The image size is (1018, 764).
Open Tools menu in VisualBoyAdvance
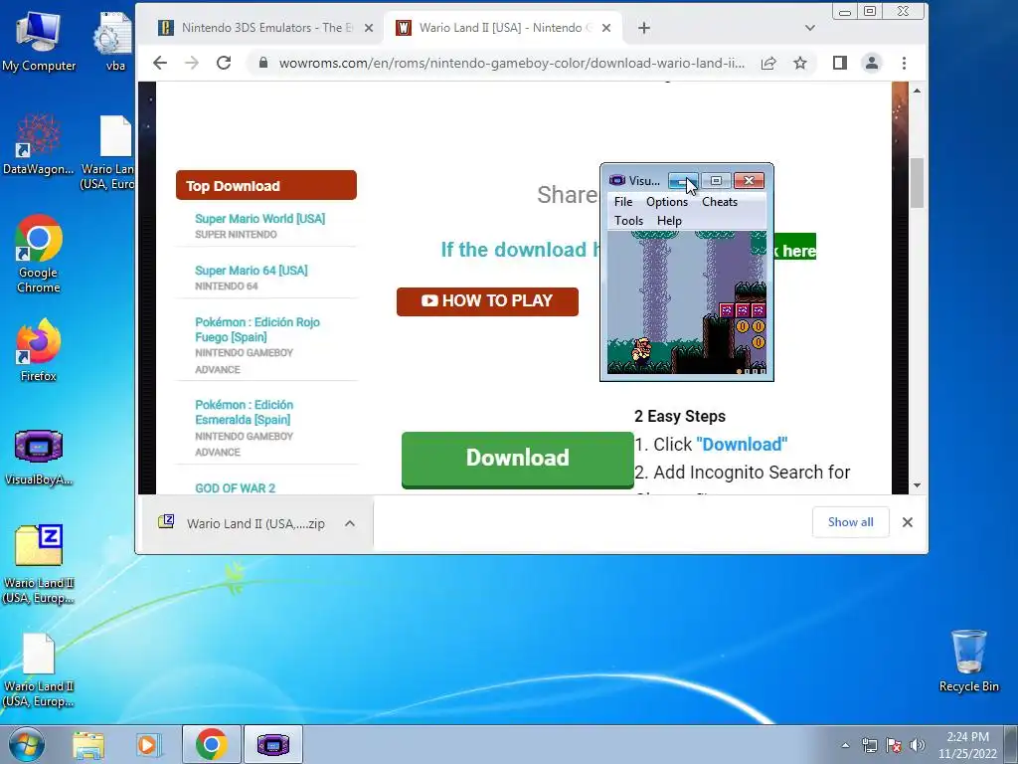[x=628, y=221]
